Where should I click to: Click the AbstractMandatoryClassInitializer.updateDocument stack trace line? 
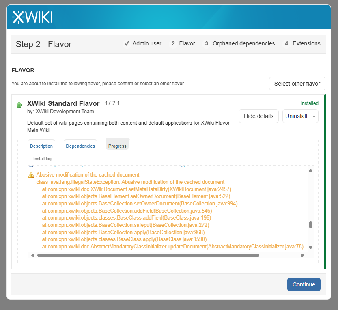click(x=173, y=246)
